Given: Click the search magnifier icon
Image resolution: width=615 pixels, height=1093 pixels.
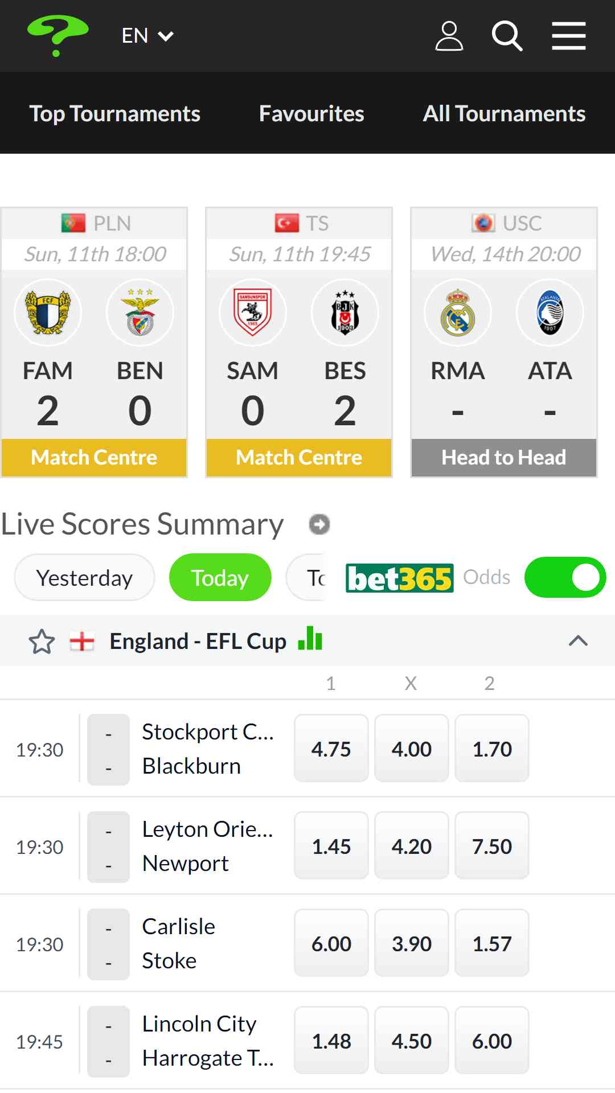Looking at the screenshot, I should pyautogui.click(x=507, y=36).
